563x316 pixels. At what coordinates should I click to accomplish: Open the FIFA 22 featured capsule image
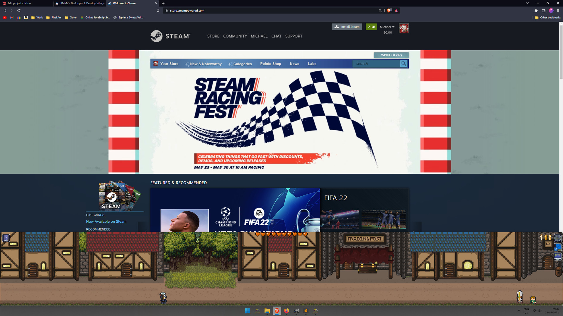(x=235, y=210)
